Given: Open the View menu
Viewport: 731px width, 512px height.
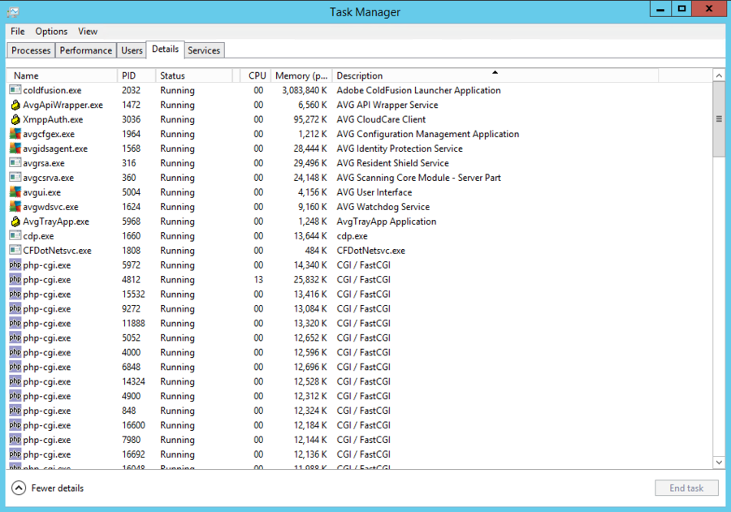Looking at the screenshot, I should pyautogui.click(x=88, y=32).
